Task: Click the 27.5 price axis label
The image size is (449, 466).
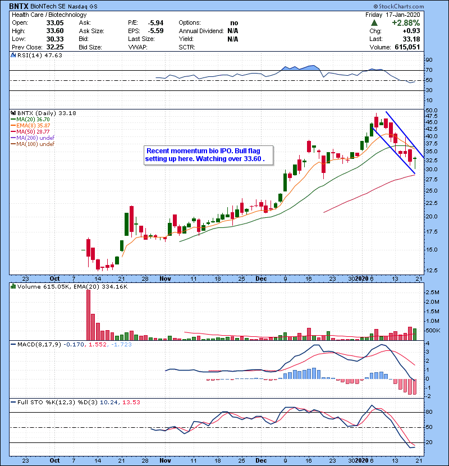Action: [x=431, y=180]
